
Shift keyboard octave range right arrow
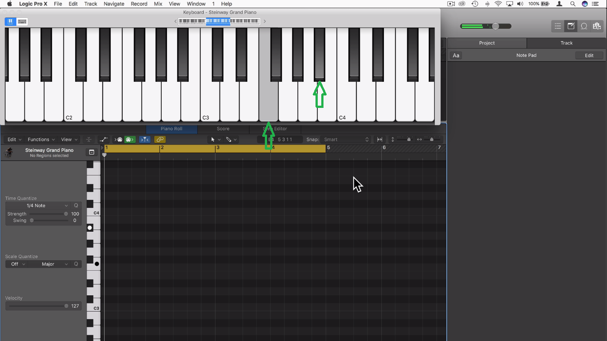tap(265, 21)
